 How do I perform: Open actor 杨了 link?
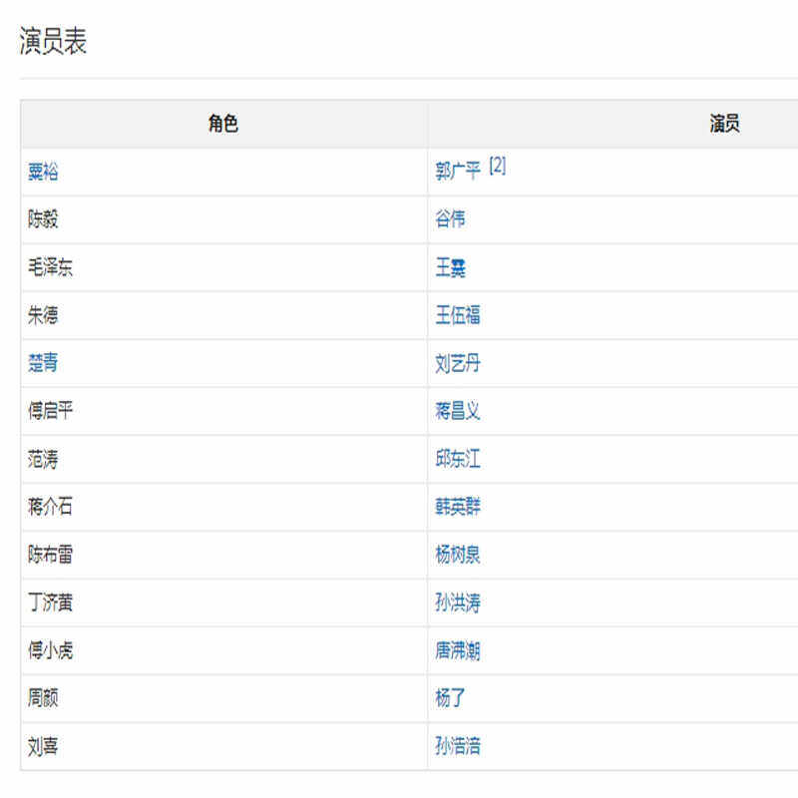[450, 697]
